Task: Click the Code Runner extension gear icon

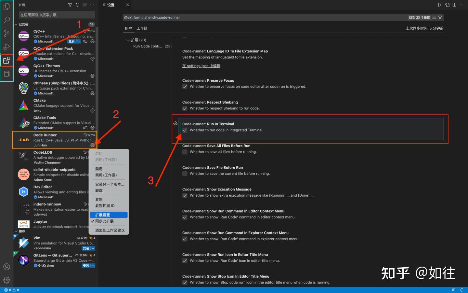Action: coord(93,145)
